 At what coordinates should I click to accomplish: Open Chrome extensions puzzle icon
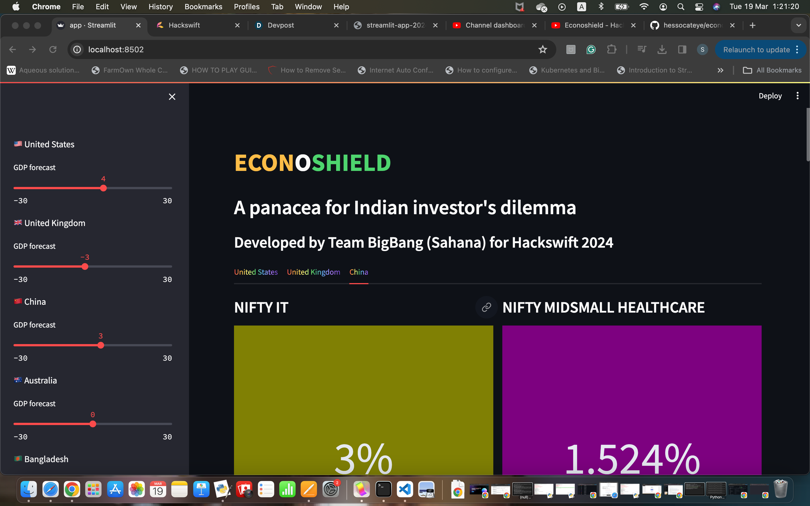tap(611, 49)
